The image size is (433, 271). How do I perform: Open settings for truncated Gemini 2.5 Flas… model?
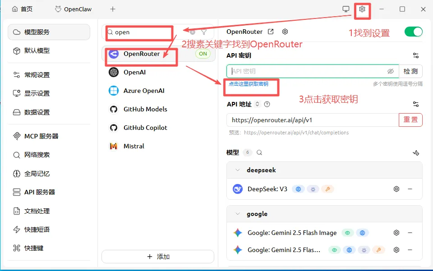[x=396, y=250]
